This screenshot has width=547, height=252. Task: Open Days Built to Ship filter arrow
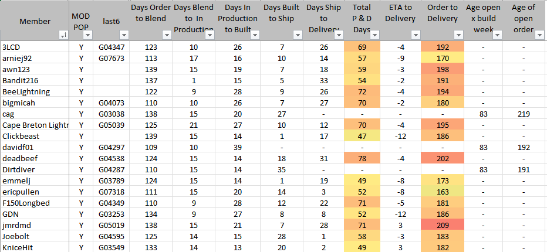coord(297,35)
